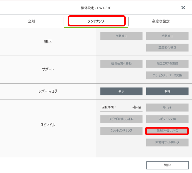
Task: Click the 回転時間 field
Action: tap(121, 107)
